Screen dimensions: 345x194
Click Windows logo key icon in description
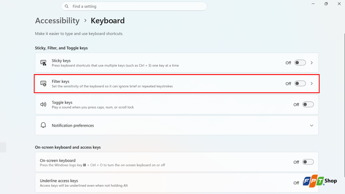pyautogui.click(x=85, y=165)
